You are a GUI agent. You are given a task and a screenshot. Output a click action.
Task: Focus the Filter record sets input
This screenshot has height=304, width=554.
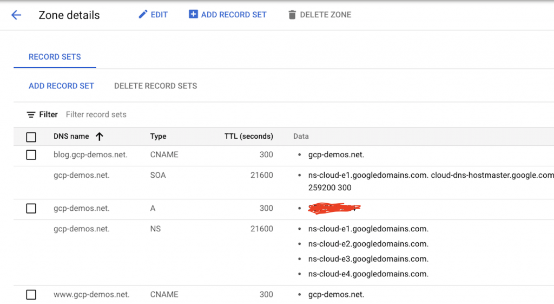pyautogui.click(x=162, y=115)
